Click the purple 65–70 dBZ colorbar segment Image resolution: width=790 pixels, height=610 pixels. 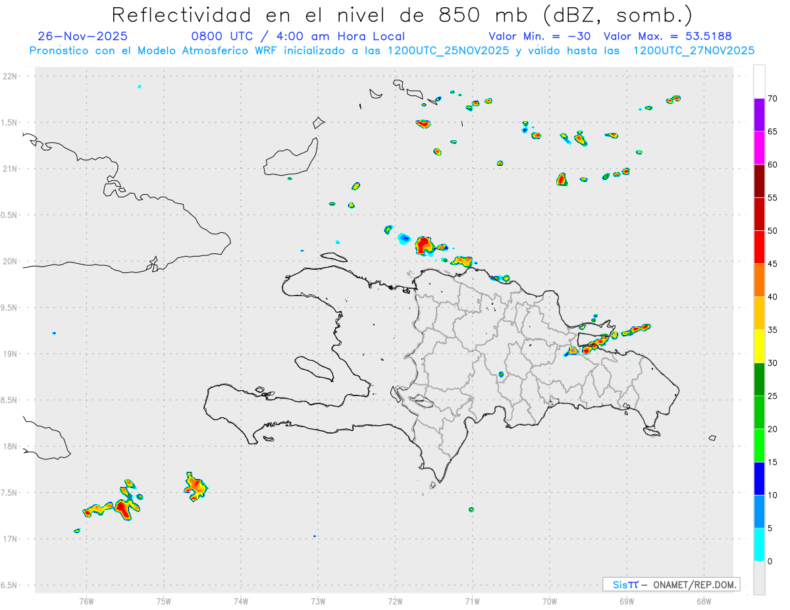759,115
